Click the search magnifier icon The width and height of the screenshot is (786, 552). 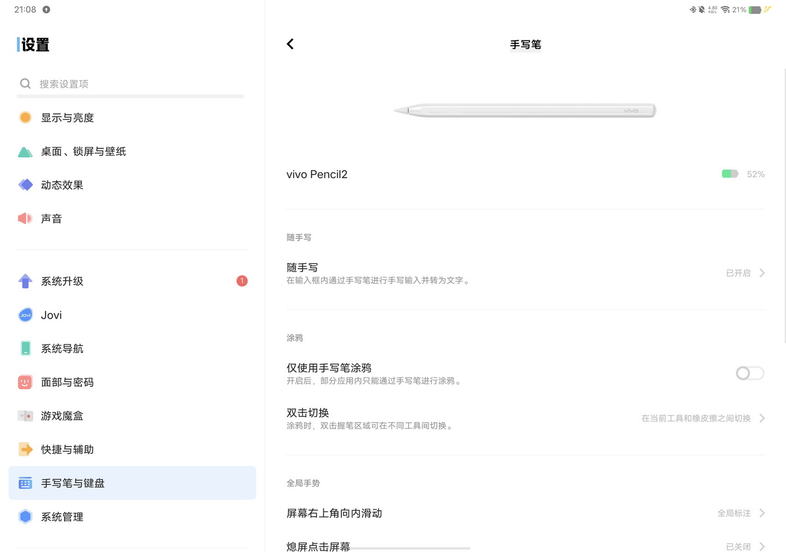(x=25, y=84)
